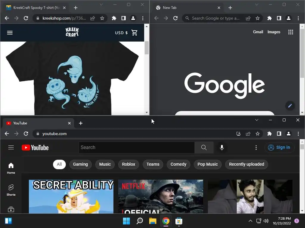Open the SECRET ABILITY video thumbnail
Image resolution: width=305 pixels, height=228 pixels.
coord(71,197)
